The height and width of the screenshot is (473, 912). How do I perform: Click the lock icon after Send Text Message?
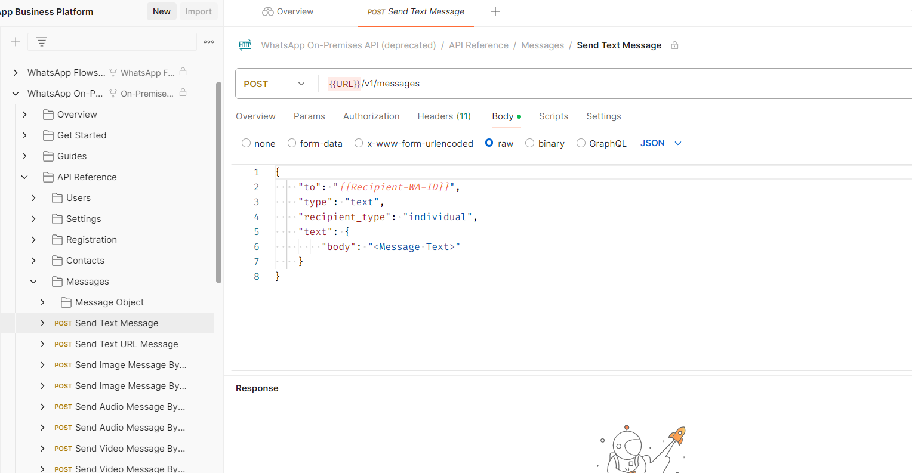(674, 45)
